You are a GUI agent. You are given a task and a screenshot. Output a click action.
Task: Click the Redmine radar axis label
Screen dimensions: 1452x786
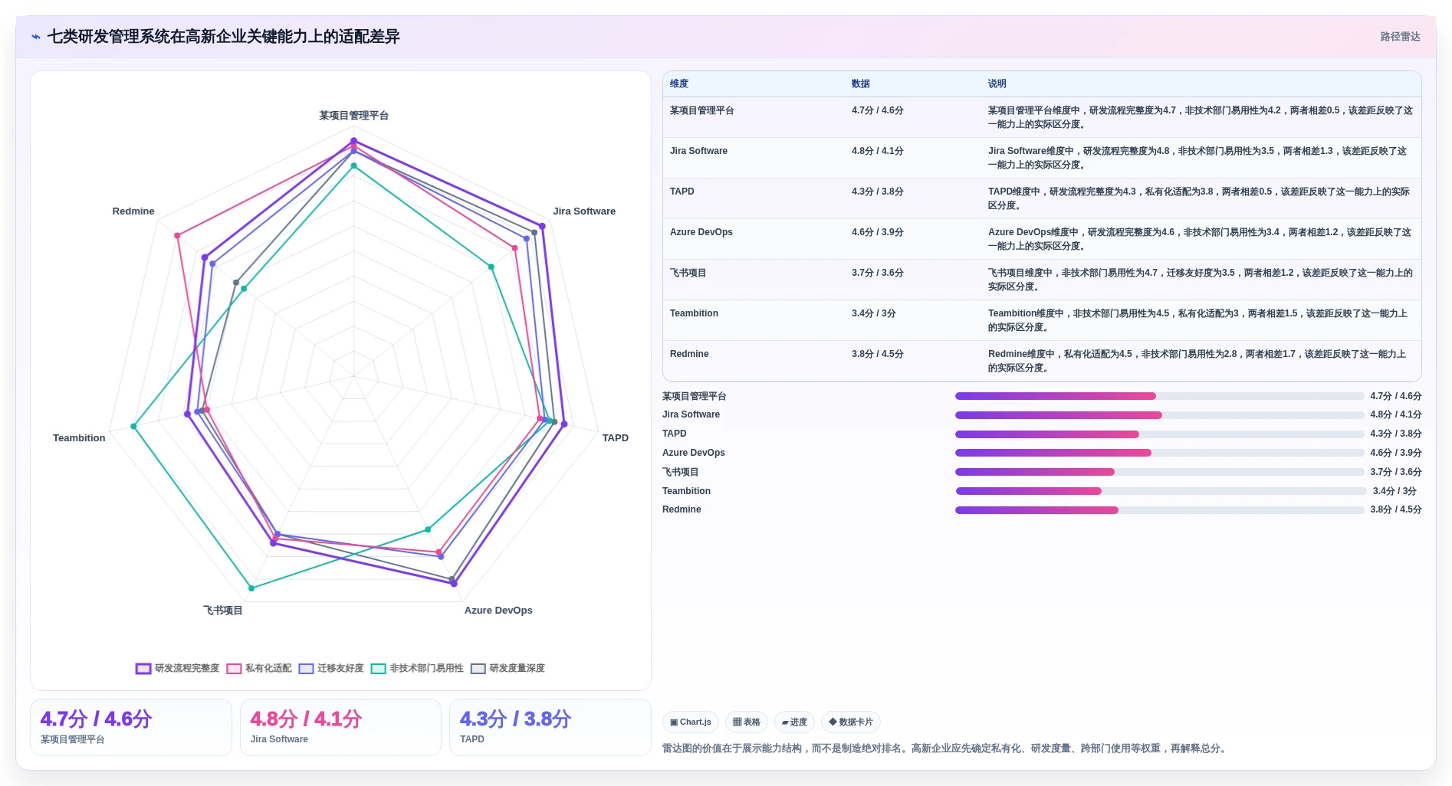pos(133,211)
